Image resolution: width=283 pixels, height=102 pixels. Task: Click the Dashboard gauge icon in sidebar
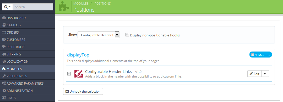tap(4, 18)
